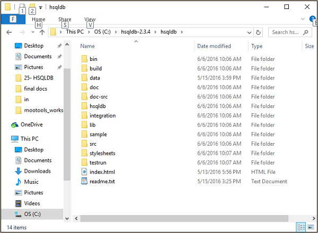Click the search magnifier icon
Screen dimensions: 318x233
[x=305, y=32]
